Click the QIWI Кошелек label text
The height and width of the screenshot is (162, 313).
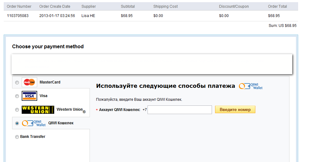pos(61,123)
